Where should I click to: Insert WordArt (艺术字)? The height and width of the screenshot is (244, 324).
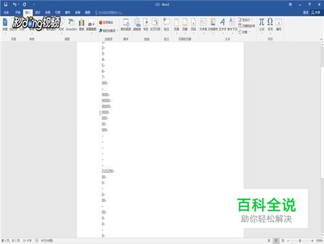(x=222, y=25)
